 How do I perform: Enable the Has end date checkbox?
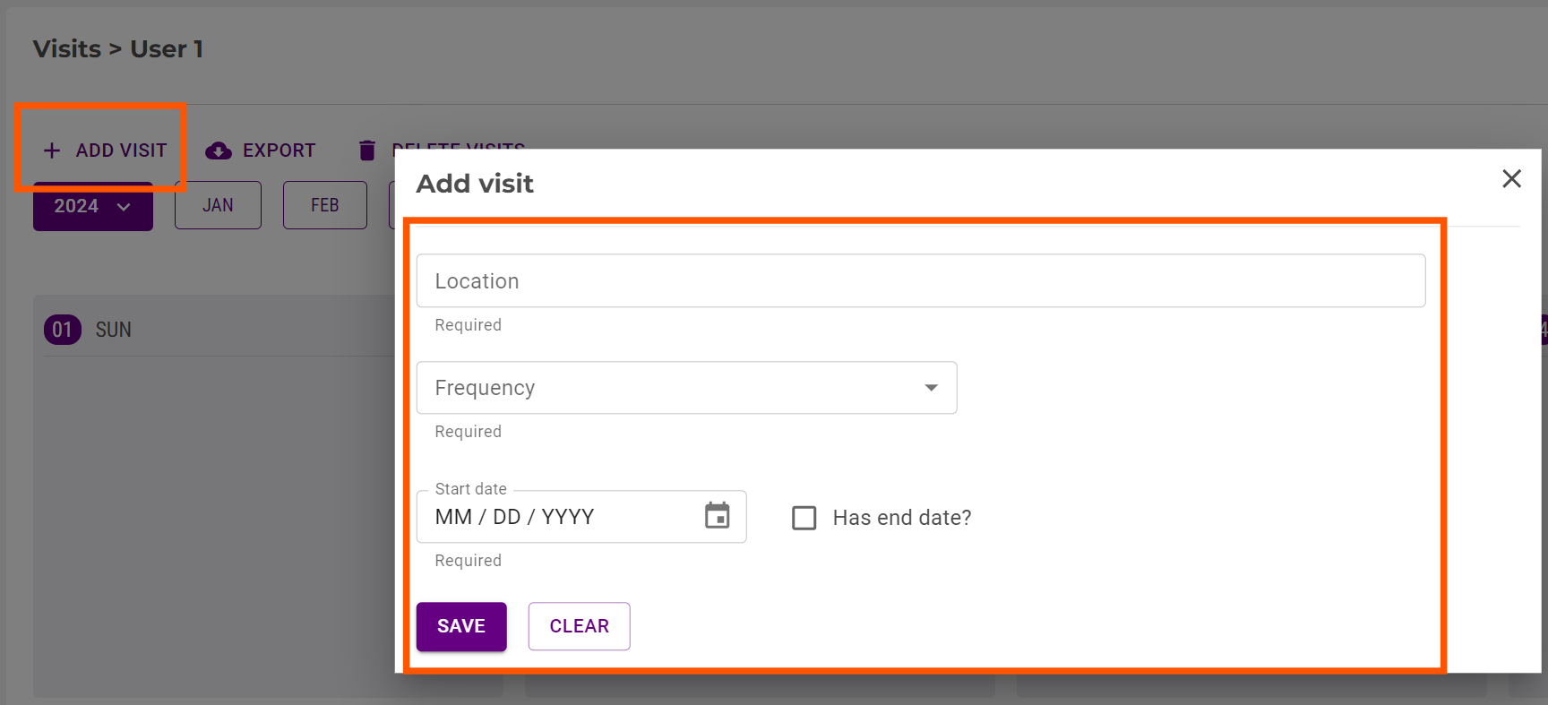point(804,518)
